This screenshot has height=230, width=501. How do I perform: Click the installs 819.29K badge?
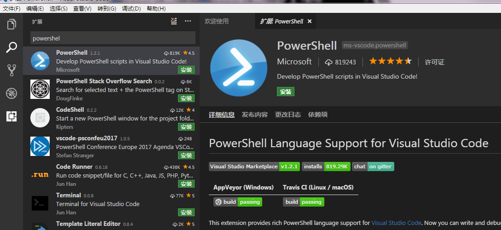point(326,167)
